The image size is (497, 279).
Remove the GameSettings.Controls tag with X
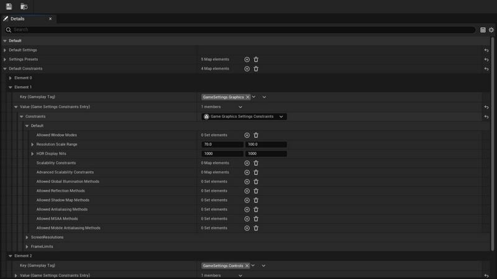click(247, 266)
